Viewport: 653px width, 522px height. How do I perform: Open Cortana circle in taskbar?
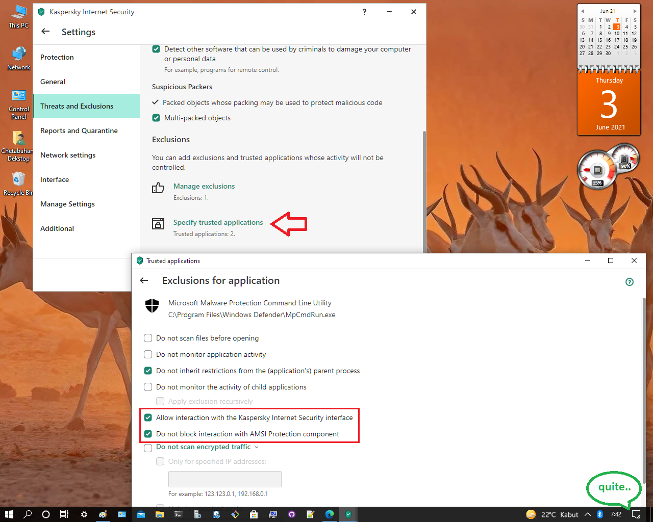pos(46,514)
